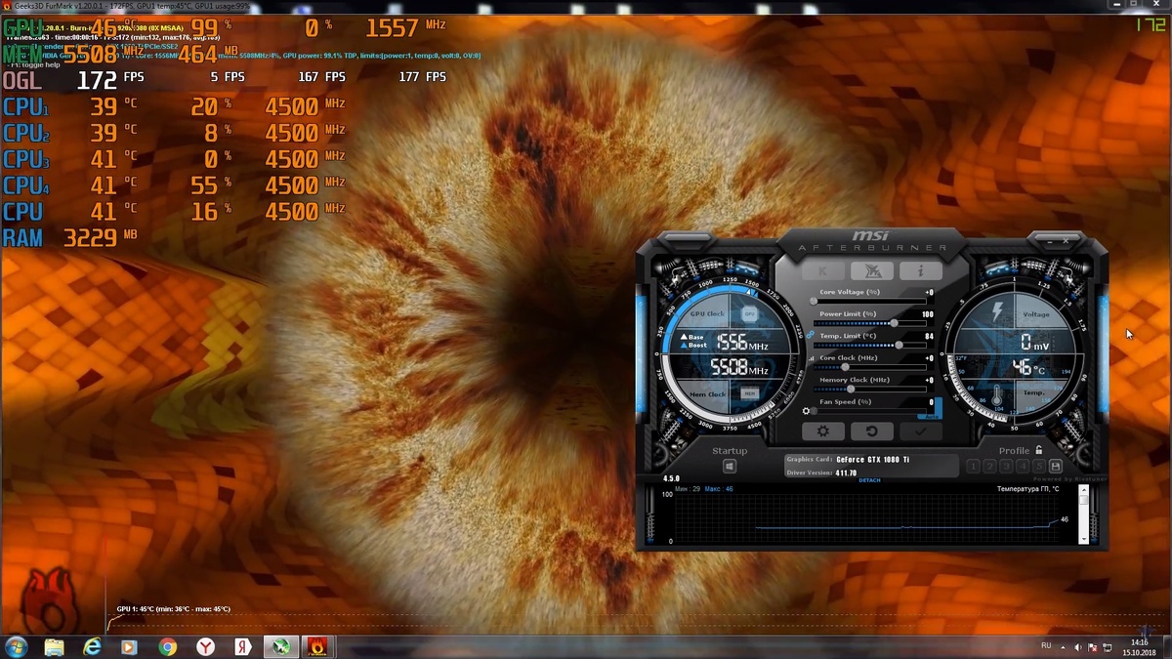Open Afterburner settings with the gear button

[822, 432]
